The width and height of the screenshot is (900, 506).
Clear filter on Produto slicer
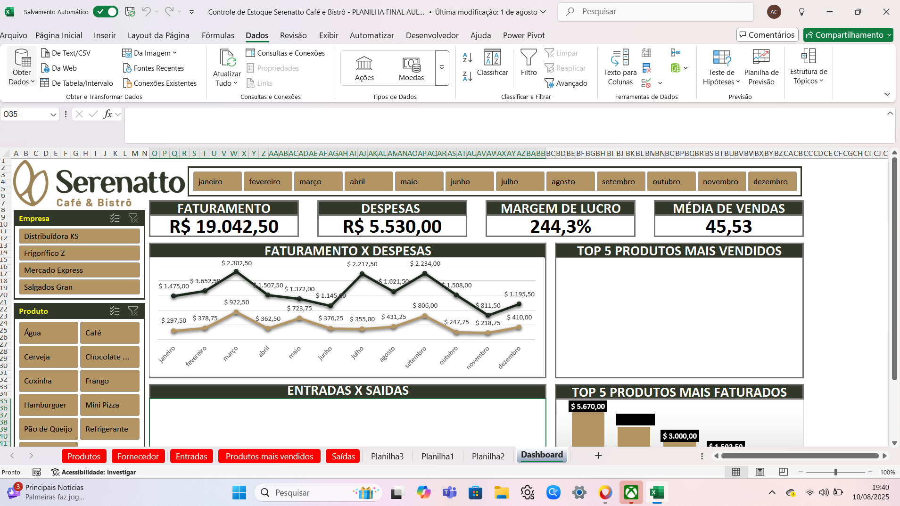click(133, 311)
